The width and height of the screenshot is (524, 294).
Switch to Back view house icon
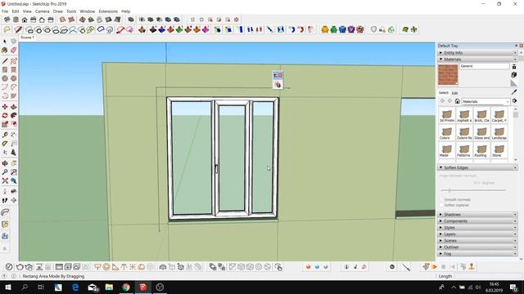click(x=42, y=20)
